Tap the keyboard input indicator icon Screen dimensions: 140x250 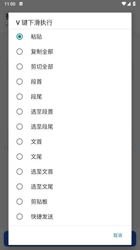point(21,4)
